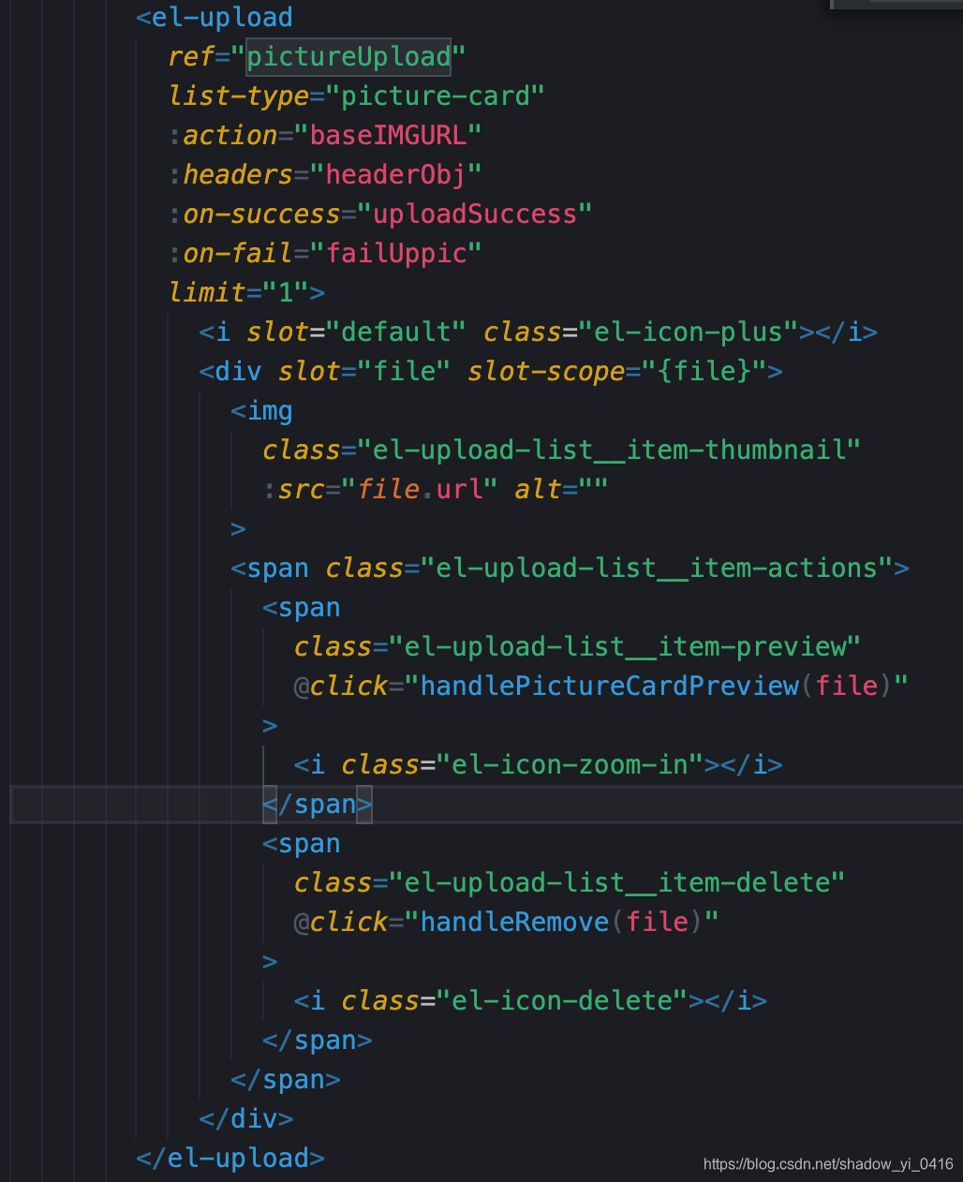
Task: Click the opening el-upload tag
Action: point(215,18)
